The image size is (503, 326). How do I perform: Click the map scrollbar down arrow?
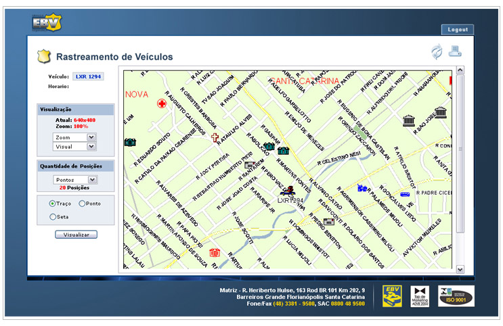coord(460,269)
